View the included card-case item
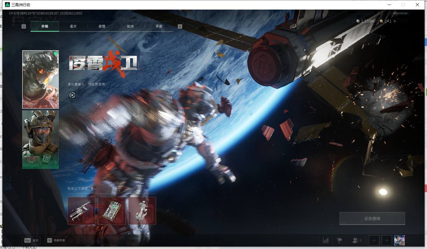427x249 pixels. [112, 211]
